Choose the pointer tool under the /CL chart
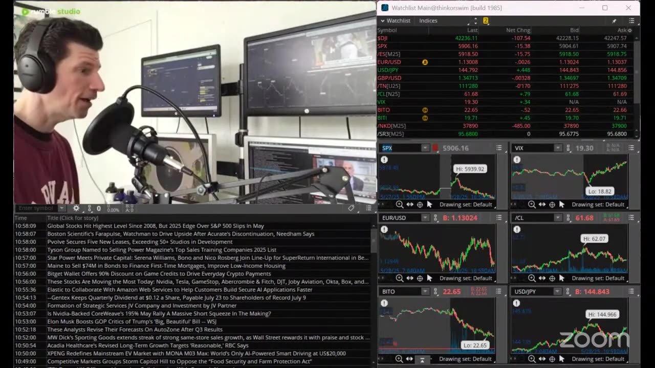 561,278
